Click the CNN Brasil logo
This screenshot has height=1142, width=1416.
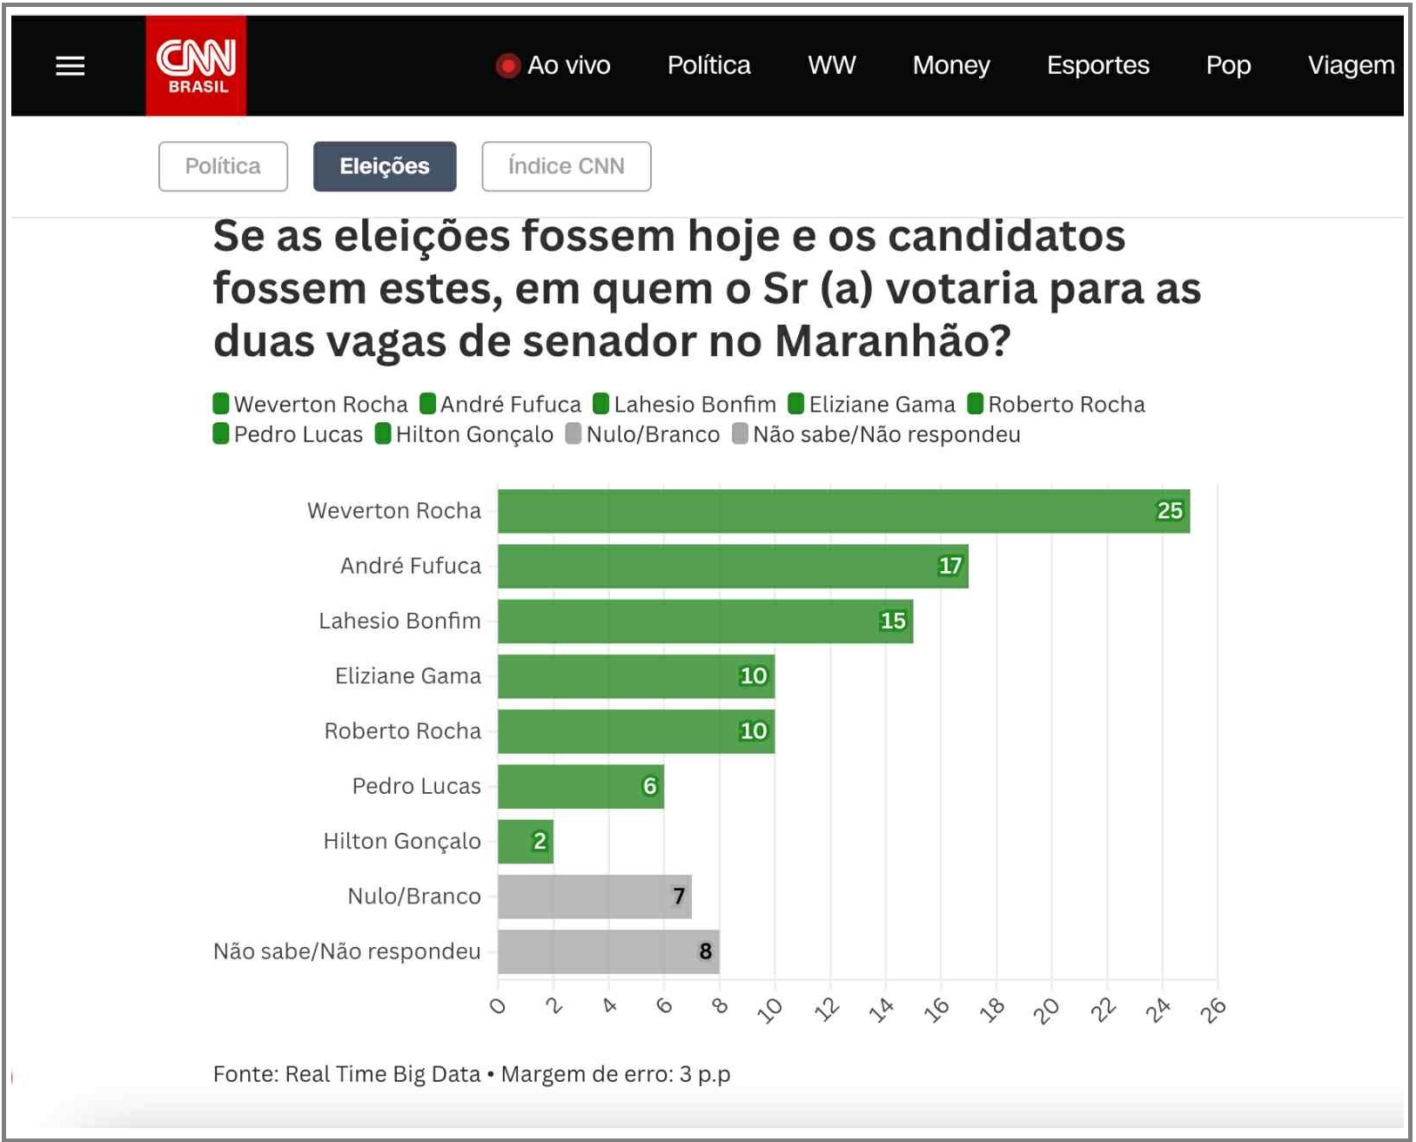coord(196,66)
